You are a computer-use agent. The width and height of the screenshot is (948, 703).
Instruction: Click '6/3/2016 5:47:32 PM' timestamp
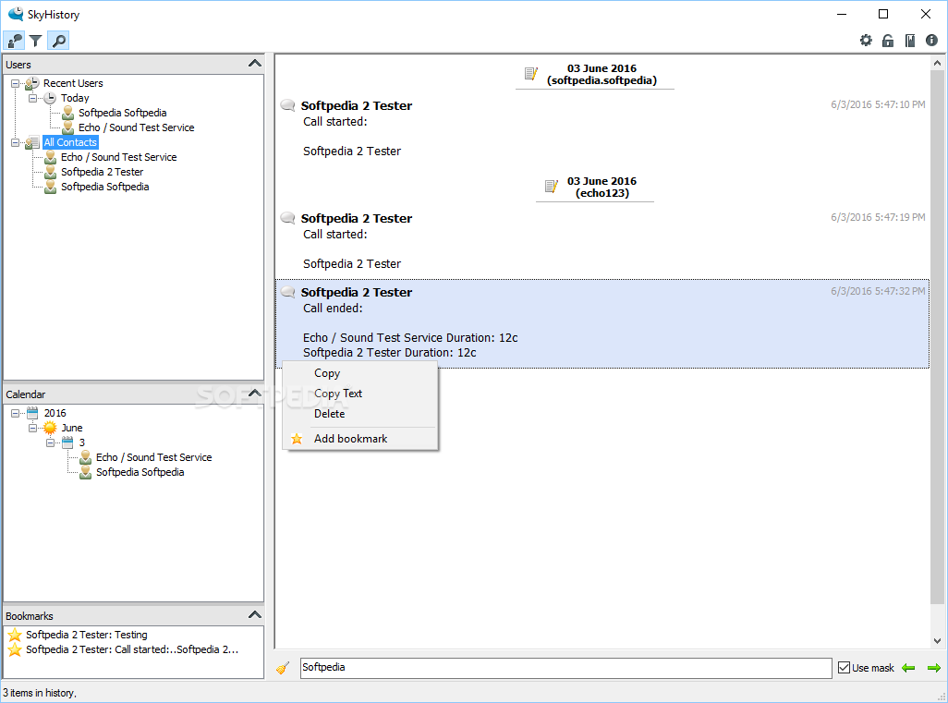click(878, 291)
